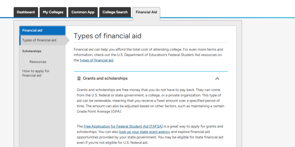Click look up your state grant agency link
Screen dimensions: 295x147
pos(145,132)
